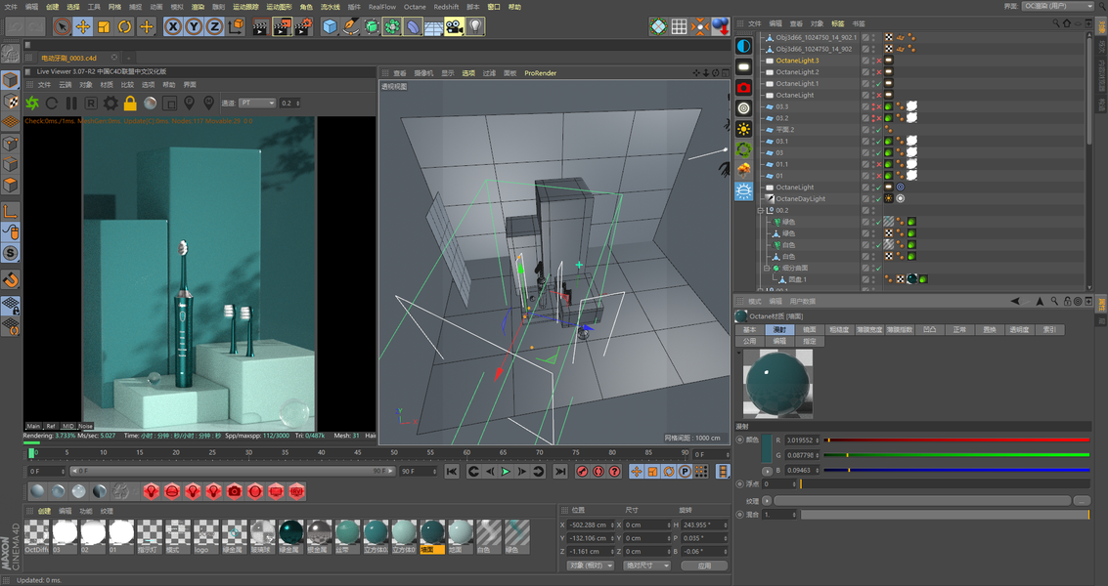Image resolution: width=1108 pixels, height=586 pixels.
Task: Click green Octane send-scene icon in Live Viewer
Action: click(32, 104)
